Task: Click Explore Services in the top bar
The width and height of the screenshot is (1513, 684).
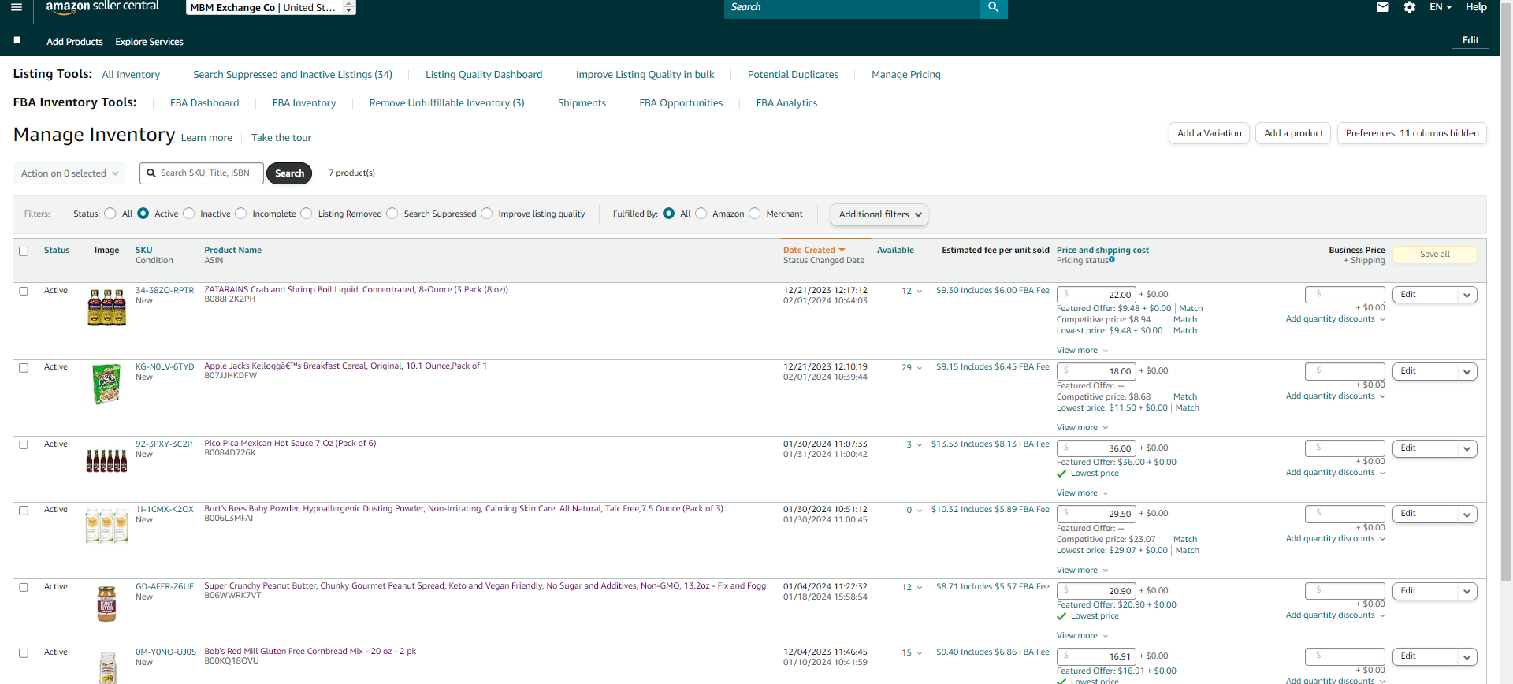Action: pyautogui.click(x=149, y=42)
